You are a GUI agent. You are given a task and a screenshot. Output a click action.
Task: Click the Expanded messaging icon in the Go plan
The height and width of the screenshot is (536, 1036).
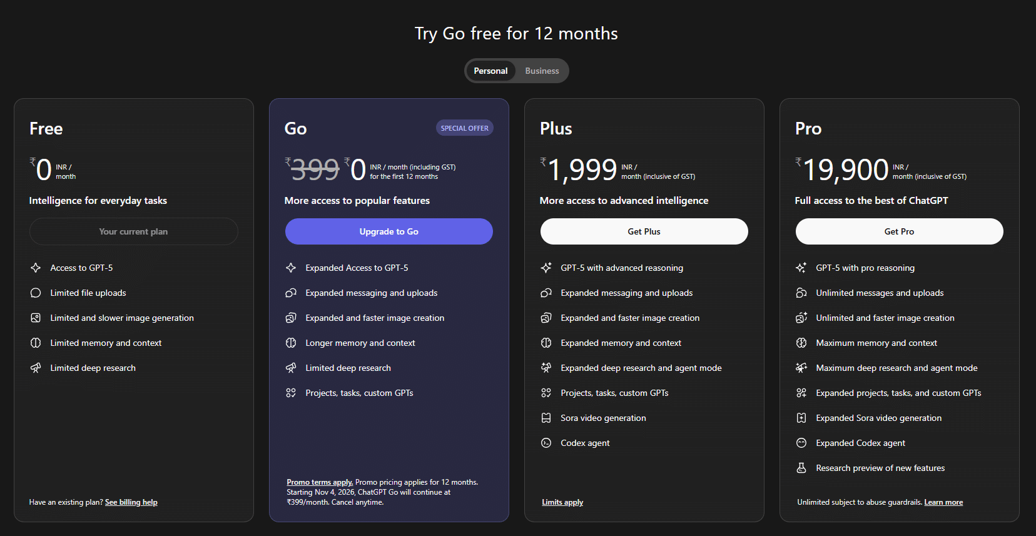point(291,293)
